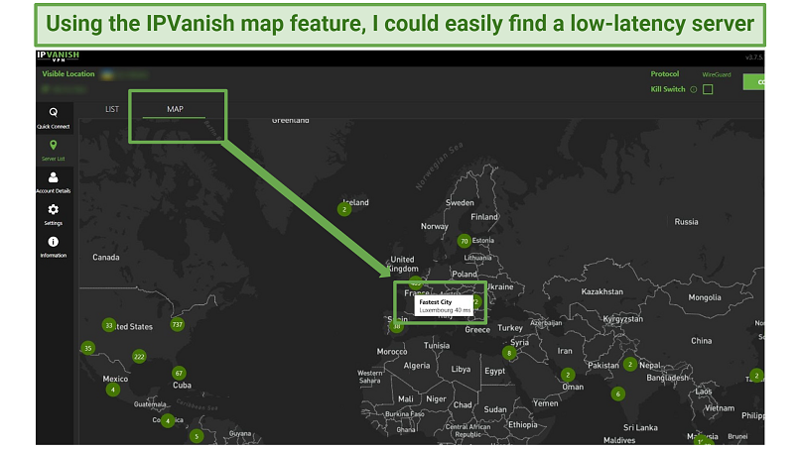
Task: Select the Nepal area server marker 2
Action: click(630, 364)
